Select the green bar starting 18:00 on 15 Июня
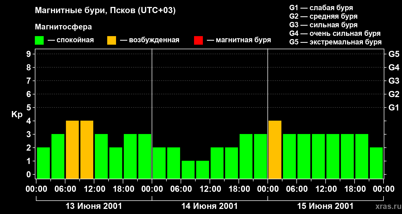The height and width of the screenshot is (214, 402). coord(362,156)
